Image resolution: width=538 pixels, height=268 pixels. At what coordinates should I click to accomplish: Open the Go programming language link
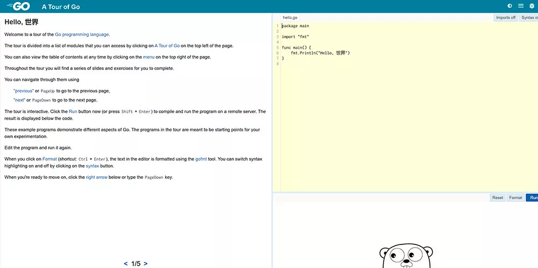pyautogui.click(x=82, y=34)
